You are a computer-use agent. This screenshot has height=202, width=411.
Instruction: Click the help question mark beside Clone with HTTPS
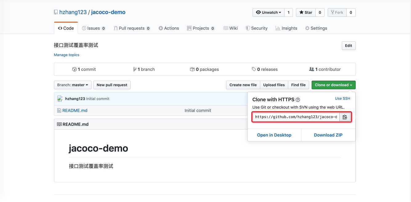click(298, 100)
